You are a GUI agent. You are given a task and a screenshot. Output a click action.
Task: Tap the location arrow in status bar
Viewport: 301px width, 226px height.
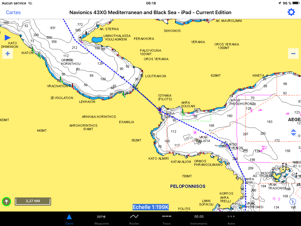point(280,3)
